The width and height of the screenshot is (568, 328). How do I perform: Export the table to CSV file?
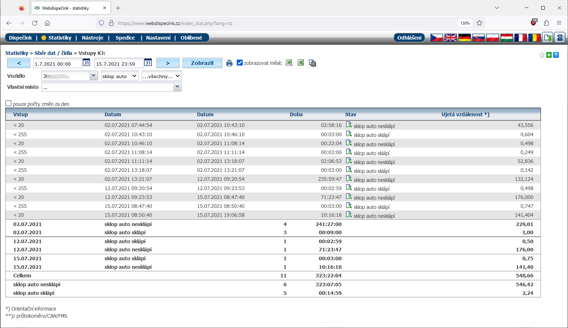coord(290,63)
